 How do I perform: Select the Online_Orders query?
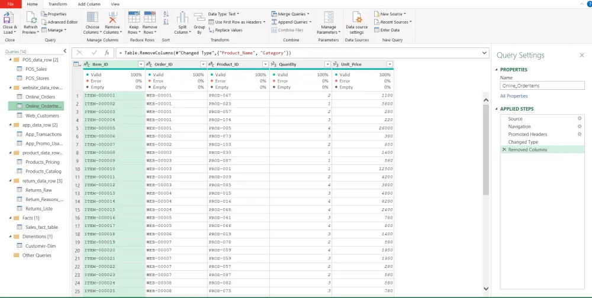[40, 97]
